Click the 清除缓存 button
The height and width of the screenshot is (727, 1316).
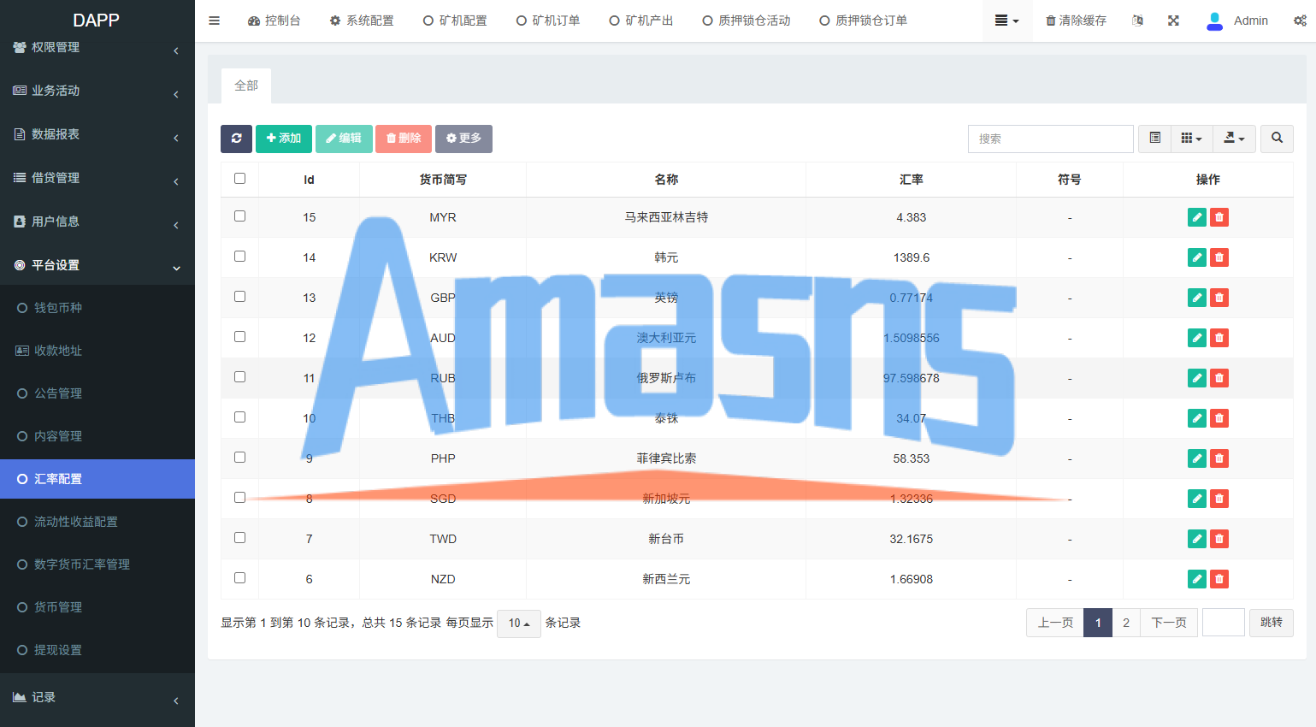pyautogui.click(x=1076, y=21)
